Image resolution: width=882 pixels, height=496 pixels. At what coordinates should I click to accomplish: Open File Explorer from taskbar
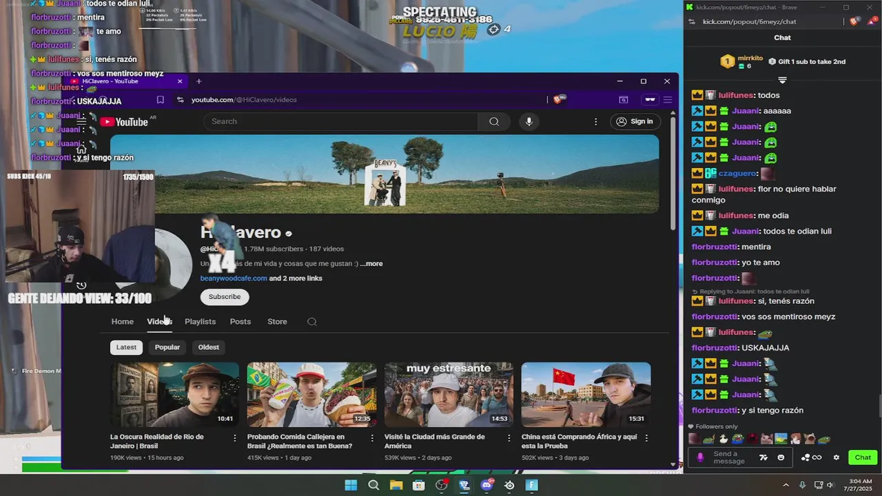(396, 485)
